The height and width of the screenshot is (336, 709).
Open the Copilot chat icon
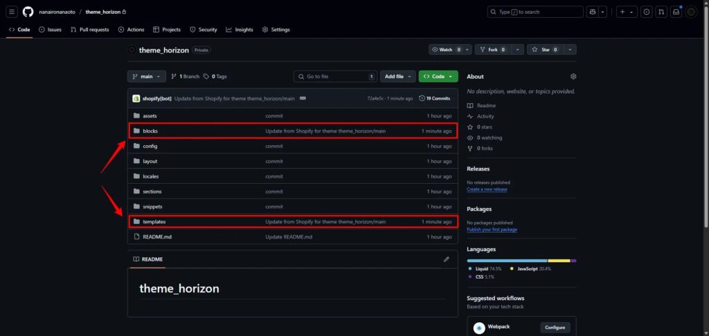click(x=593, y=12)
